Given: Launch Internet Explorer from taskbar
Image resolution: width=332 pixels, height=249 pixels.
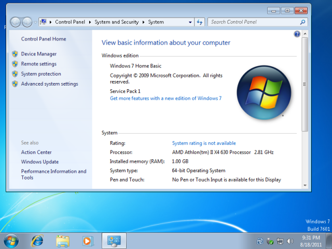Looking at the screenshot, I should (37, 241).
